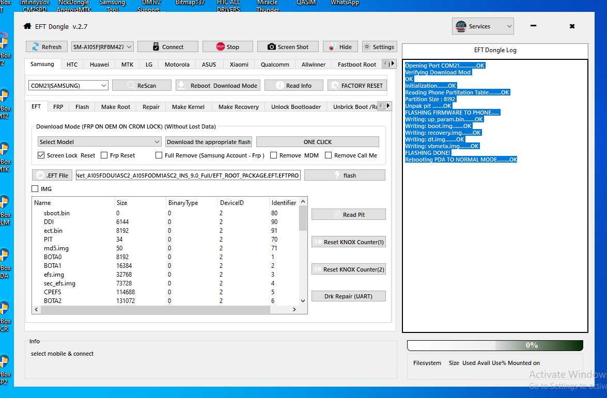Click Download the appropriate flash button
Viewport: 607px width, 398px height.
209,142
